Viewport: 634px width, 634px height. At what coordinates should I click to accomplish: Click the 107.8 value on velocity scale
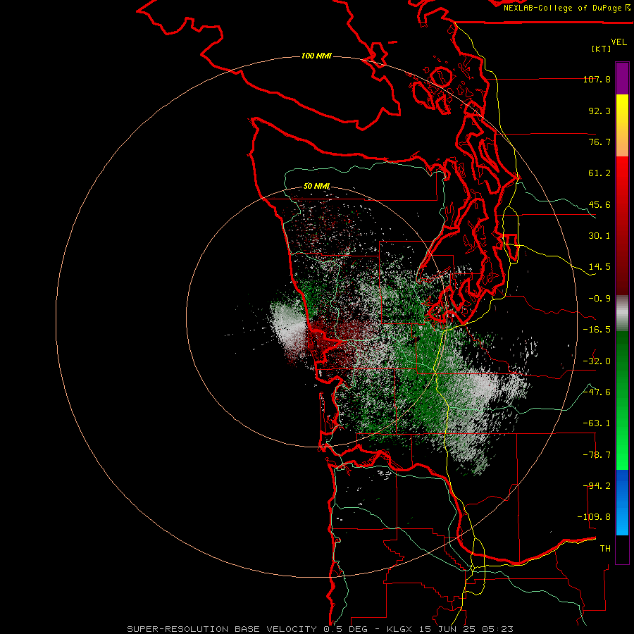click(597, 79)
